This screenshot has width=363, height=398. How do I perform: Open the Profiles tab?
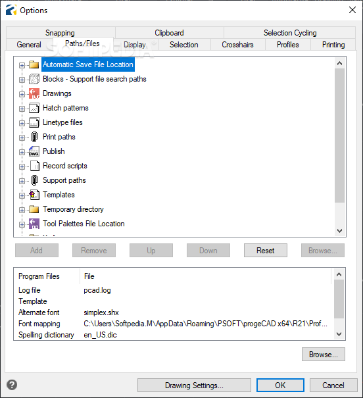click(x=287, y=45)
